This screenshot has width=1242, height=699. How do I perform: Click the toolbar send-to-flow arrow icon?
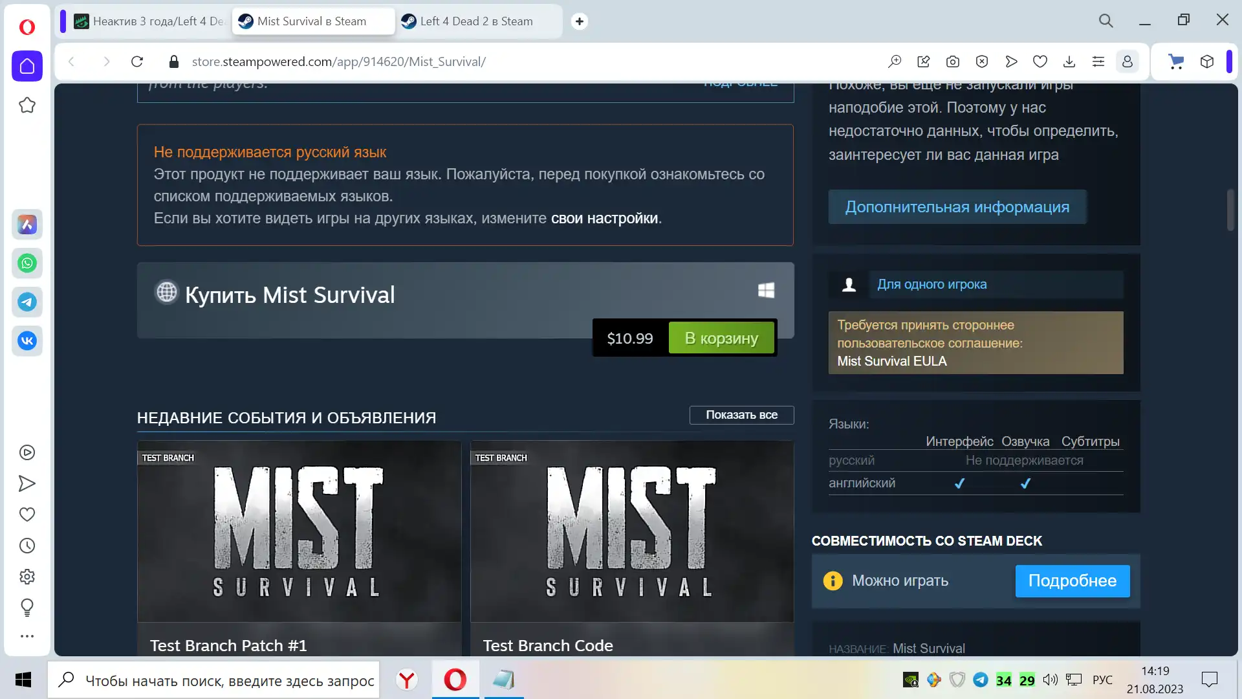(1011, 61)
